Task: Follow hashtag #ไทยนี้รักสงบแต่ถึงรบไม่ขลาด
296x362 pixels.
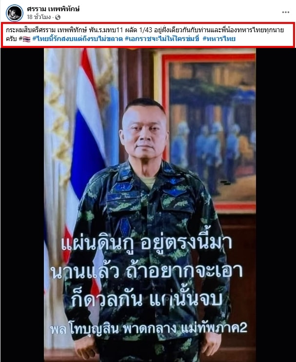Action: click(x=78, y=39)
